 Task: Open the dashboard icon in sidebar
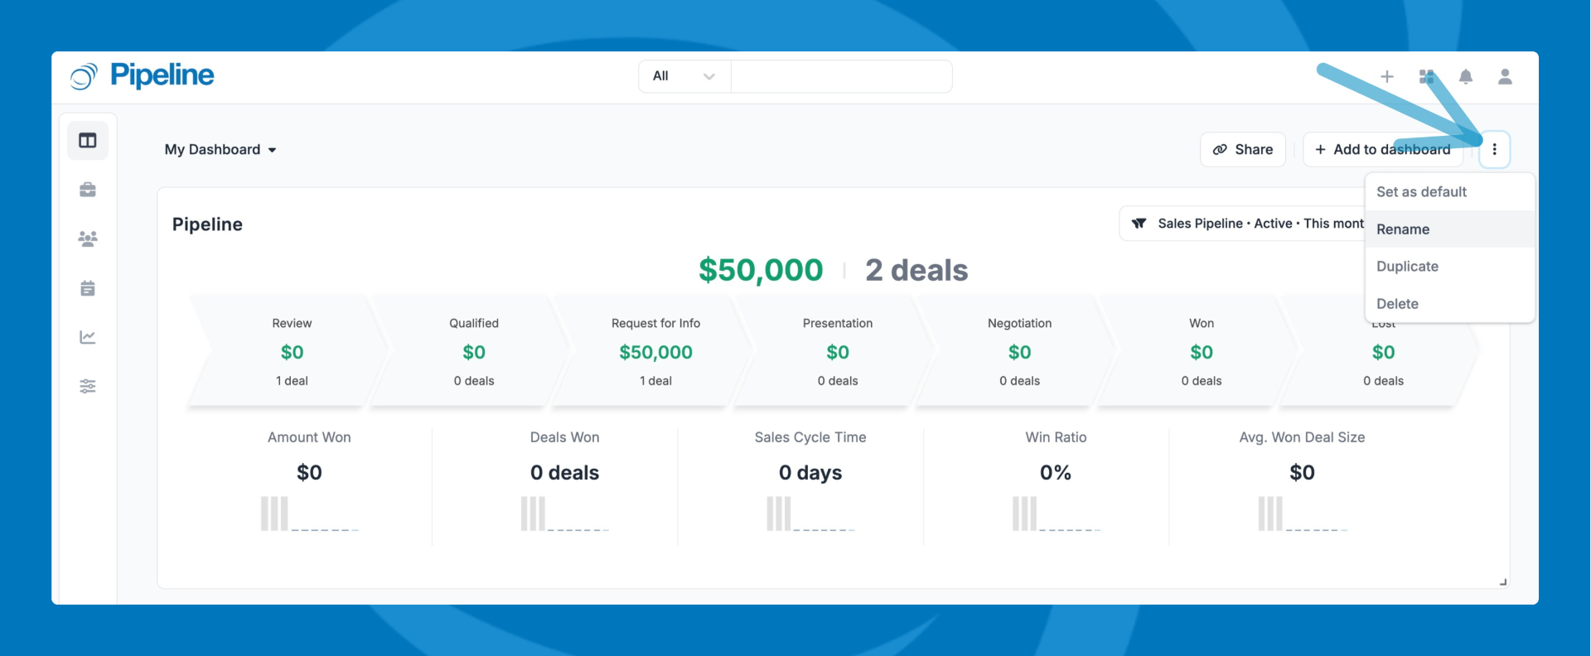click(88, 140)
